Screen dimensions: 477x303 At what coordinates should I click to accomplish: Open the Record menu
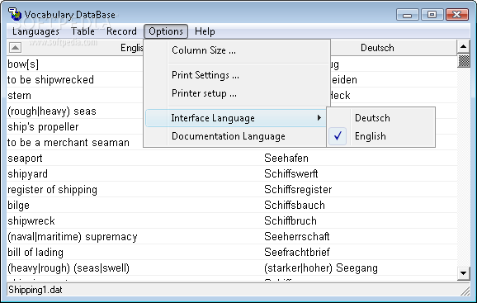click(x=121, y=31)
